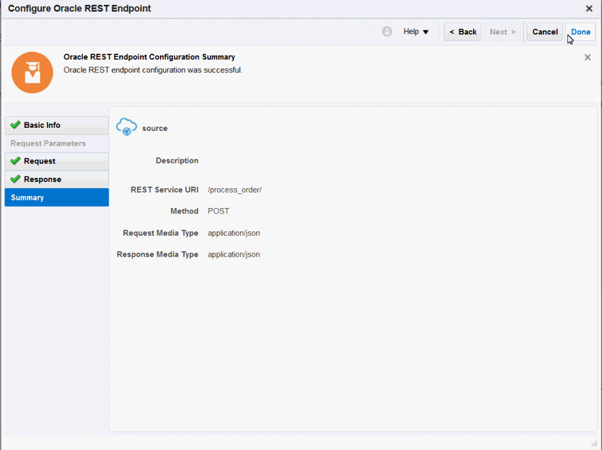
Task: Click the source endpoint name
Action: coord(155,128)
